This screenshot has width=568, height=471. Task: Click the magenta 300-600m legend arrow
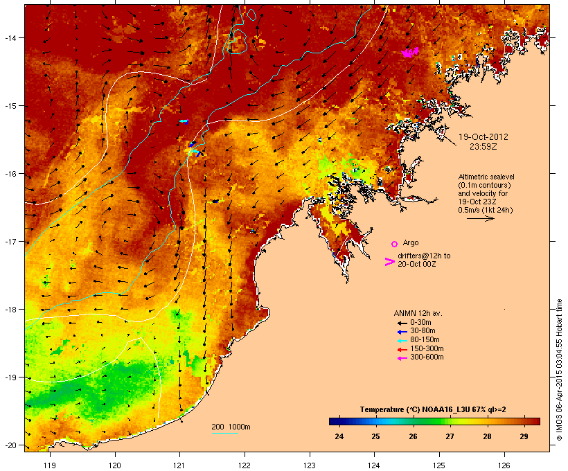coord(402,358)
